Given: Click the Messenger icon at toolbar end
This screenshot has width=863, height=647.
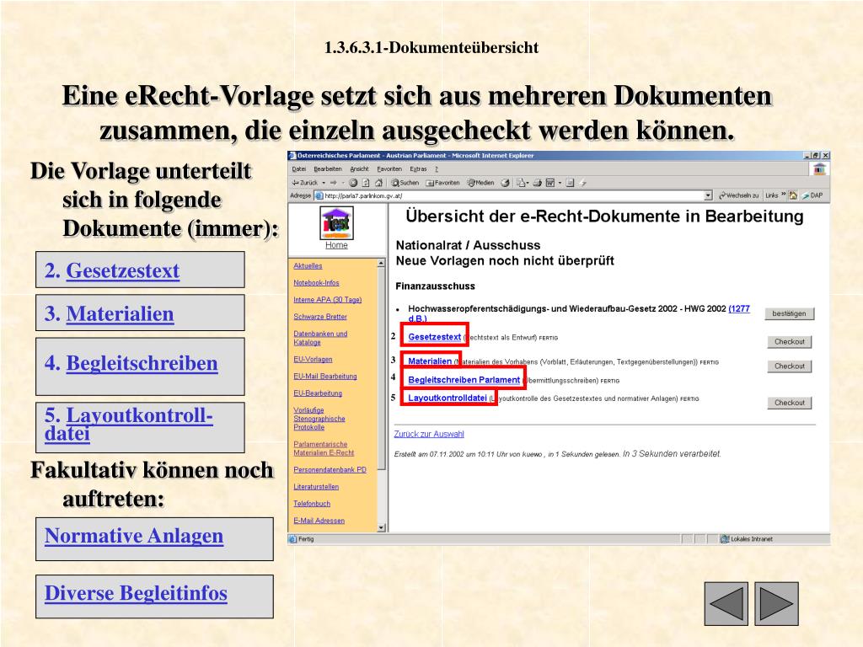Looking at the screenshot, I should 583,183.
